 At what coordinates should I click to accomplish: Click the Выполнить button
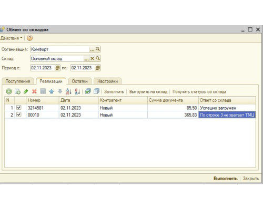pos(226,178)
